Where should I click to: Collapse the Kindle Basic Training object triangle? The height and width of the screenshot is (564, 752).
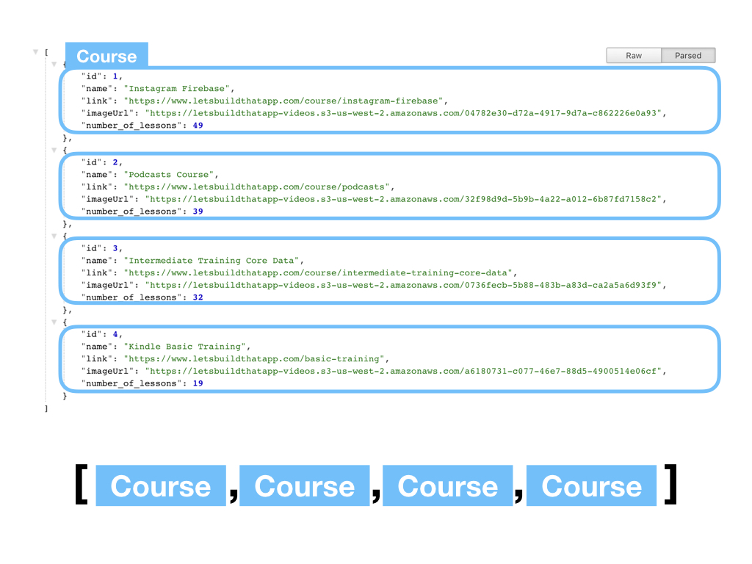(54, 322)
